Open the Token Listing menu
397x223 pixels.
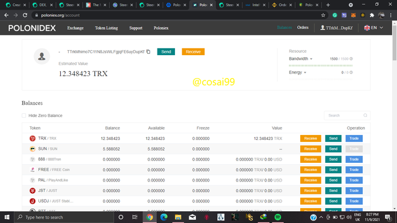click(106, 28)
